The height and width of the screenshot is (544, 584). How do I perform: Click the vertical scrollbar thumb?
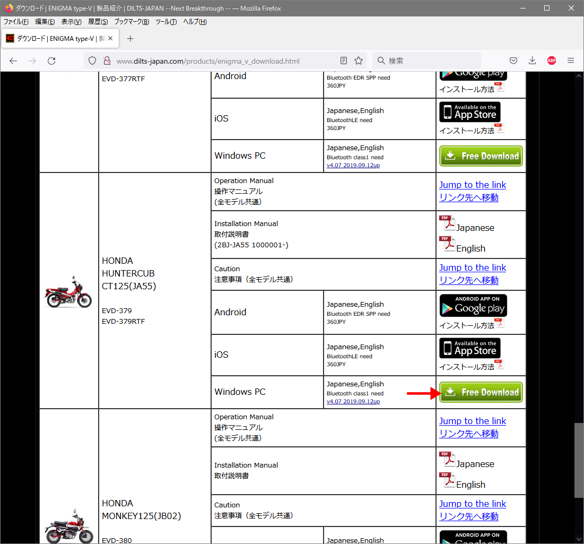coord(578,460)
